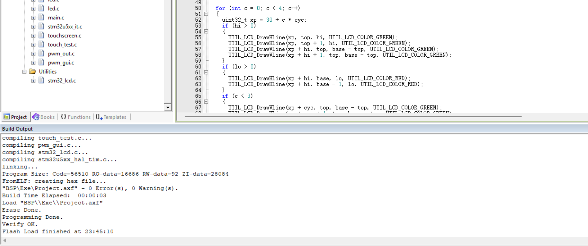588x246 pixels.
Task: Collapse code block at line 51
Action: coord(206,14)
